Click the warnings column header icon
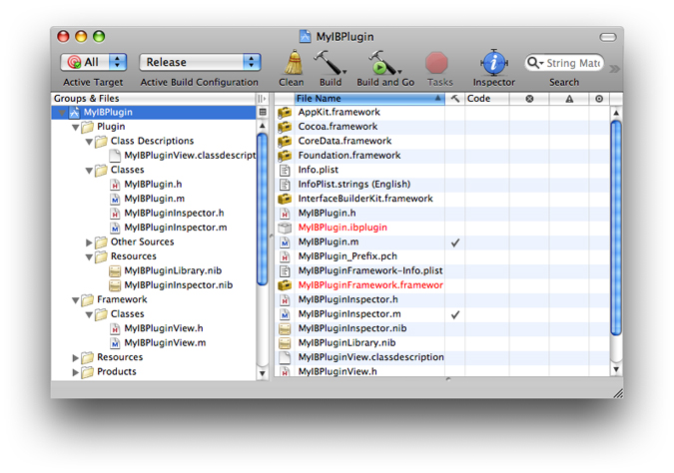This screenshot has width=674, height=473. point(569,100)
